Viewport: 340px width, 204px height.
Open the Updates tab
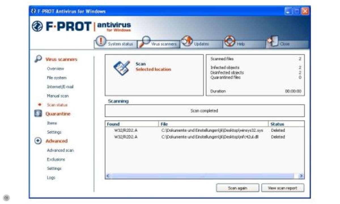(x=201, y=44)
